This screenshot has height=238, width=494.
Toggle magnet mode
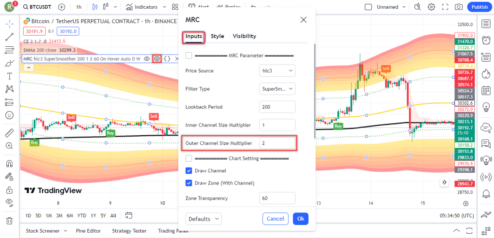(10, 164)
